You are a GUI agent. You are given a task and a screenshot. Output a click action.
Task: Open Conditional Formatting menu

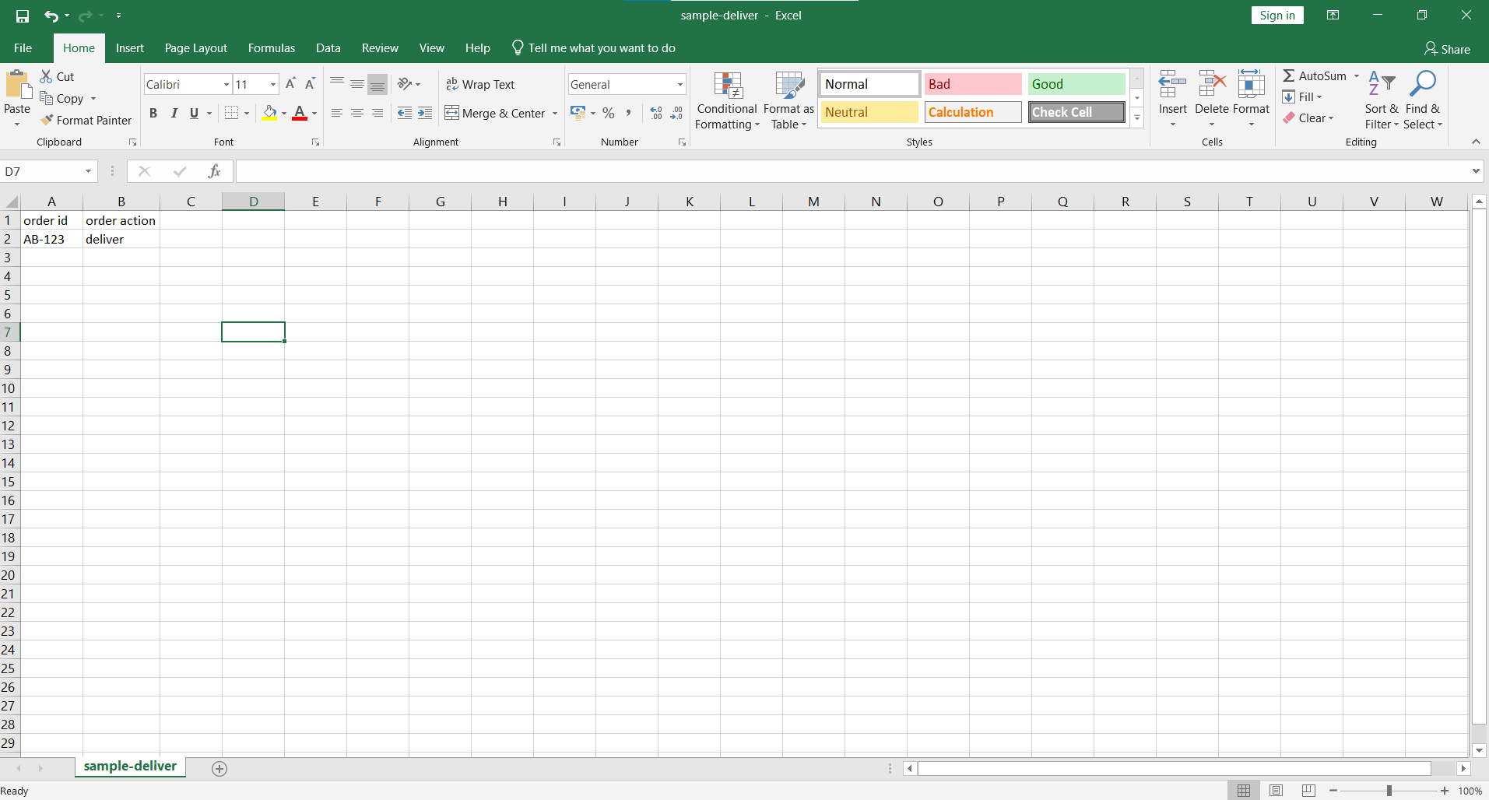[727, 101]
